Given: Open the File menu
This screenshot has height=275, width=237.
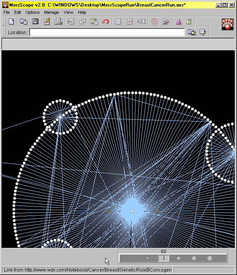Looking at the screenshot, I should click(7, 12).
